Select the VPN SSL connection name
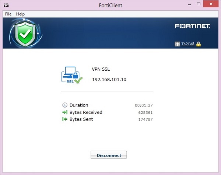This screenshot has height=175, width=221. (x=101, y=69)
